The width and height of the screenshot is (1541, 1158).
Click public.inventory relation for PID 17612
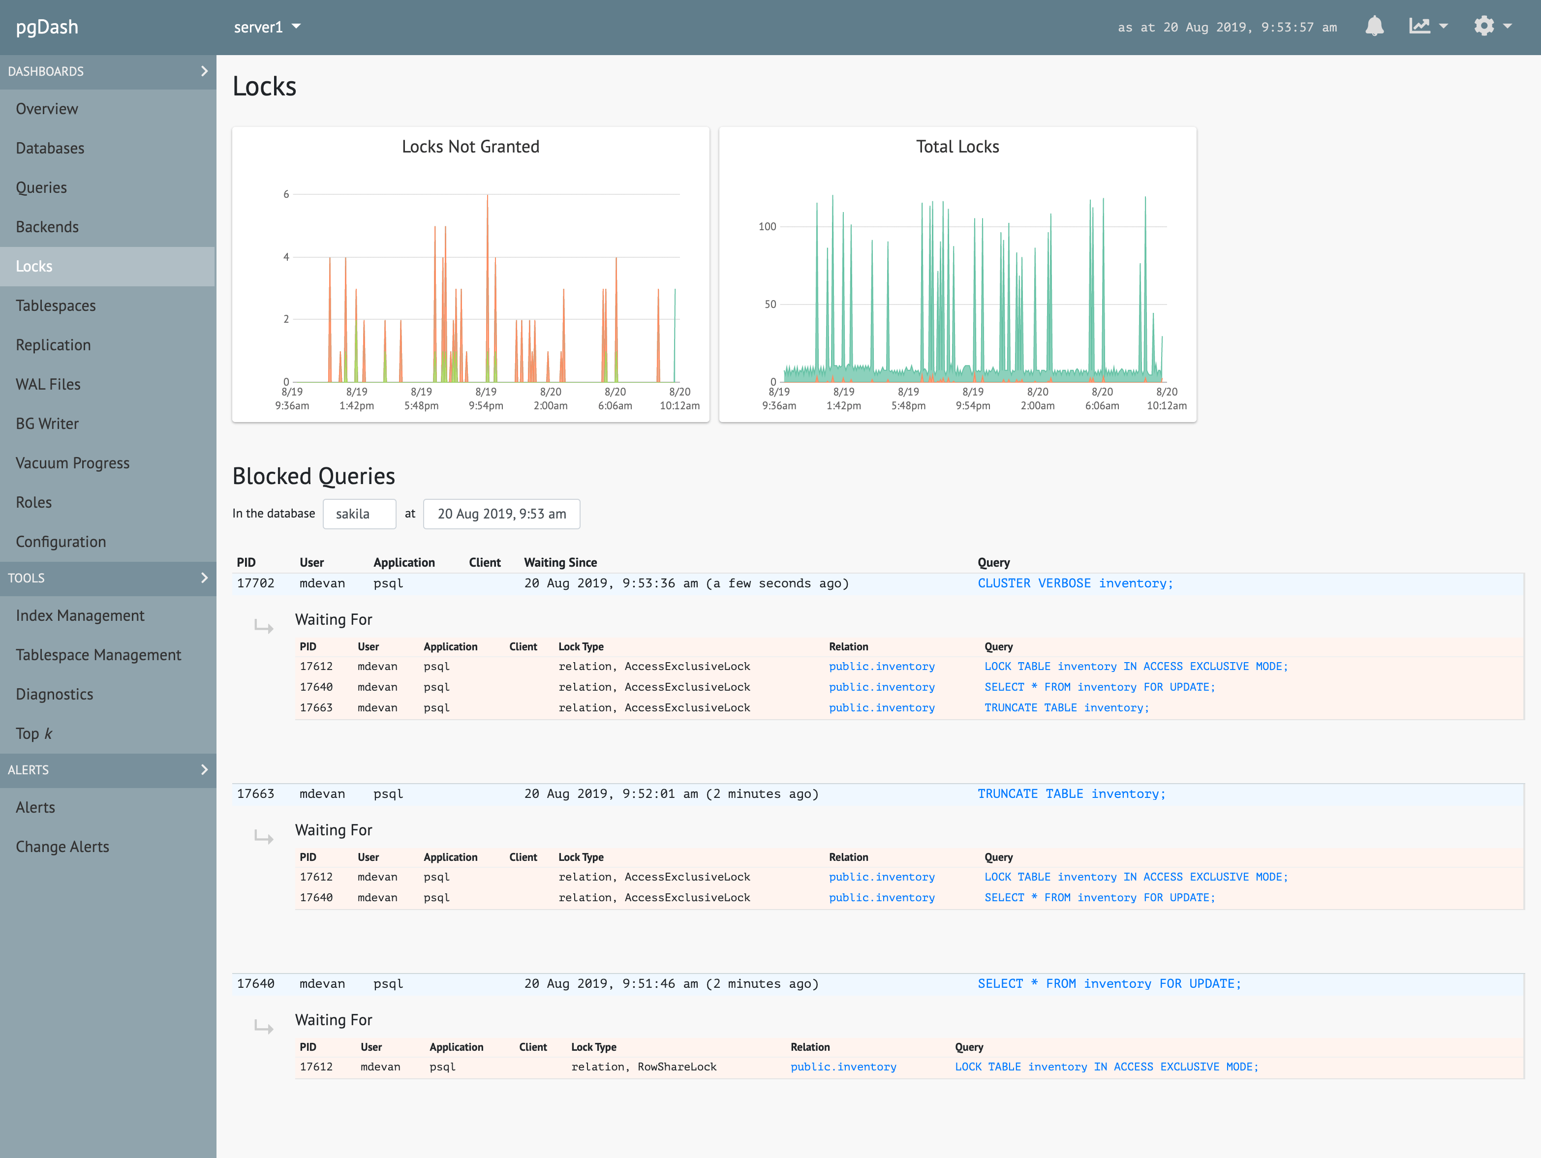pyautogui.click(x=881, y=667)
